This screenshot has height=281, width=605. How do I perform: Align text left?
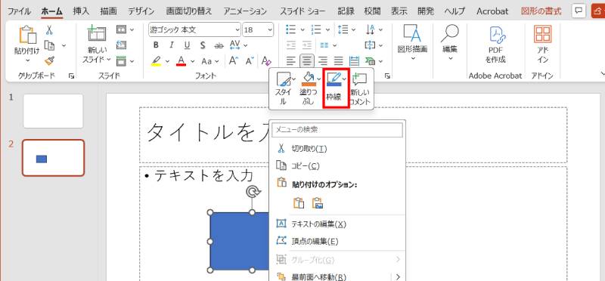(x=291, y=61)
